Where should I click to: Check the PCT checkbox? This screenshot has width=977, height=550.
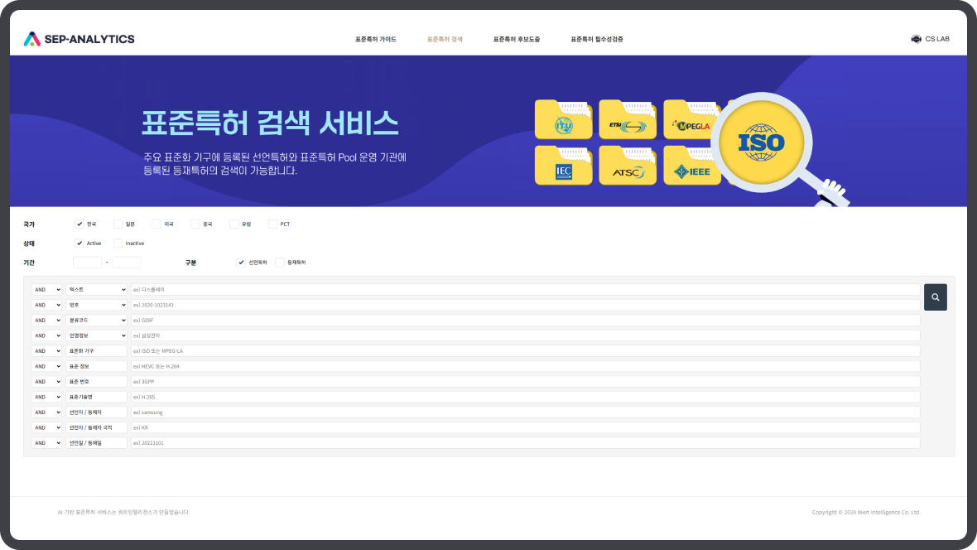click(272, 224)
